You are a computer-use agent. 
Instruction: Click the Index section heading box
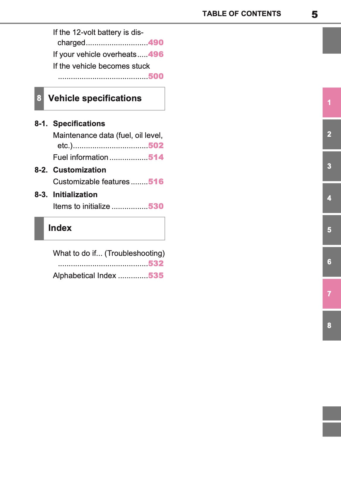pos(100,228)
